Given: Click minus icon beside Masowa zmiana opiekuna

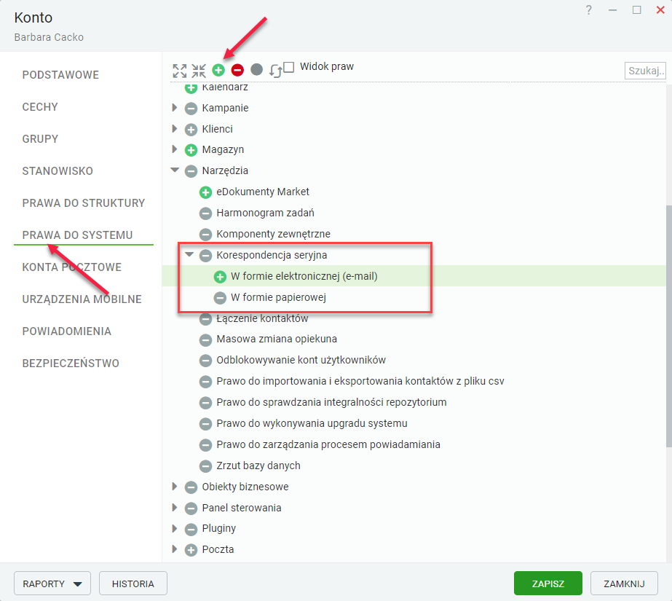Looking at the screenshot, I should (x=206, y=340).
